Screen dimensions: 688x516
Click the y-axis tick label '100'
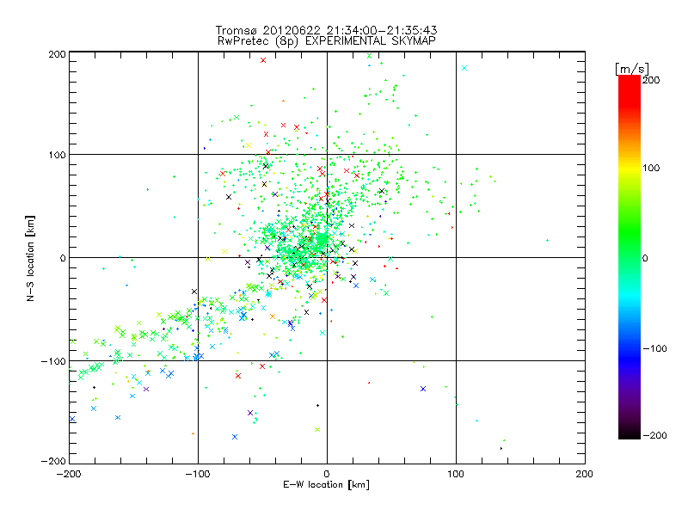click(x=57, y=155)
